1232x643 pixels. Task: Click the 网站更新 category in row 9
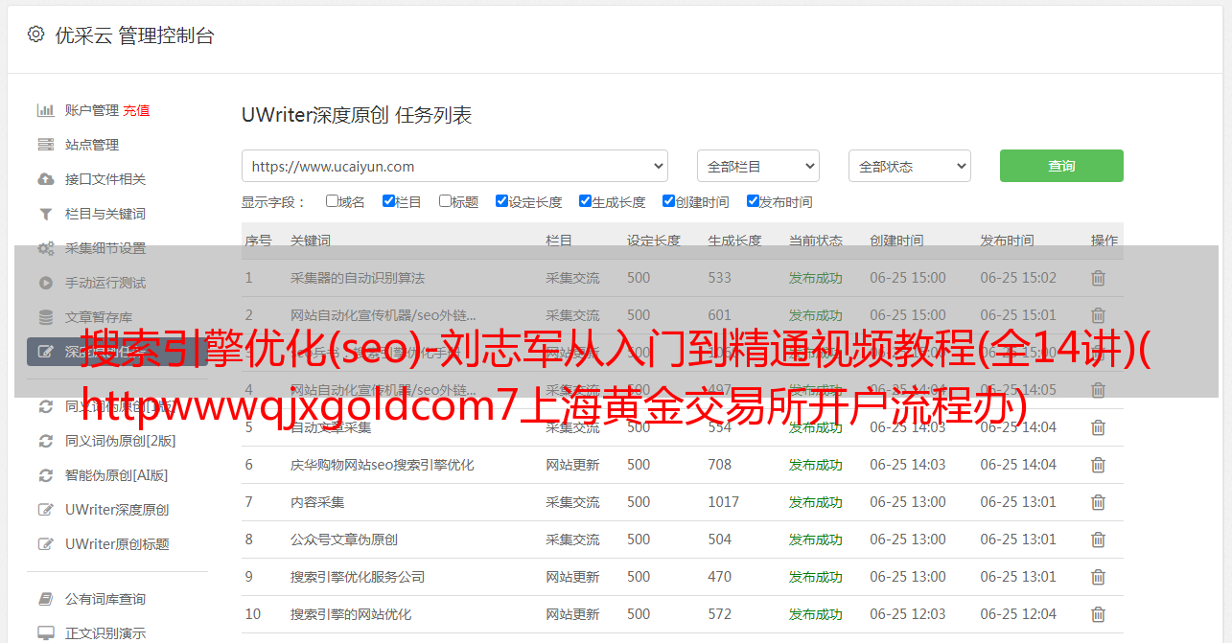572,577
